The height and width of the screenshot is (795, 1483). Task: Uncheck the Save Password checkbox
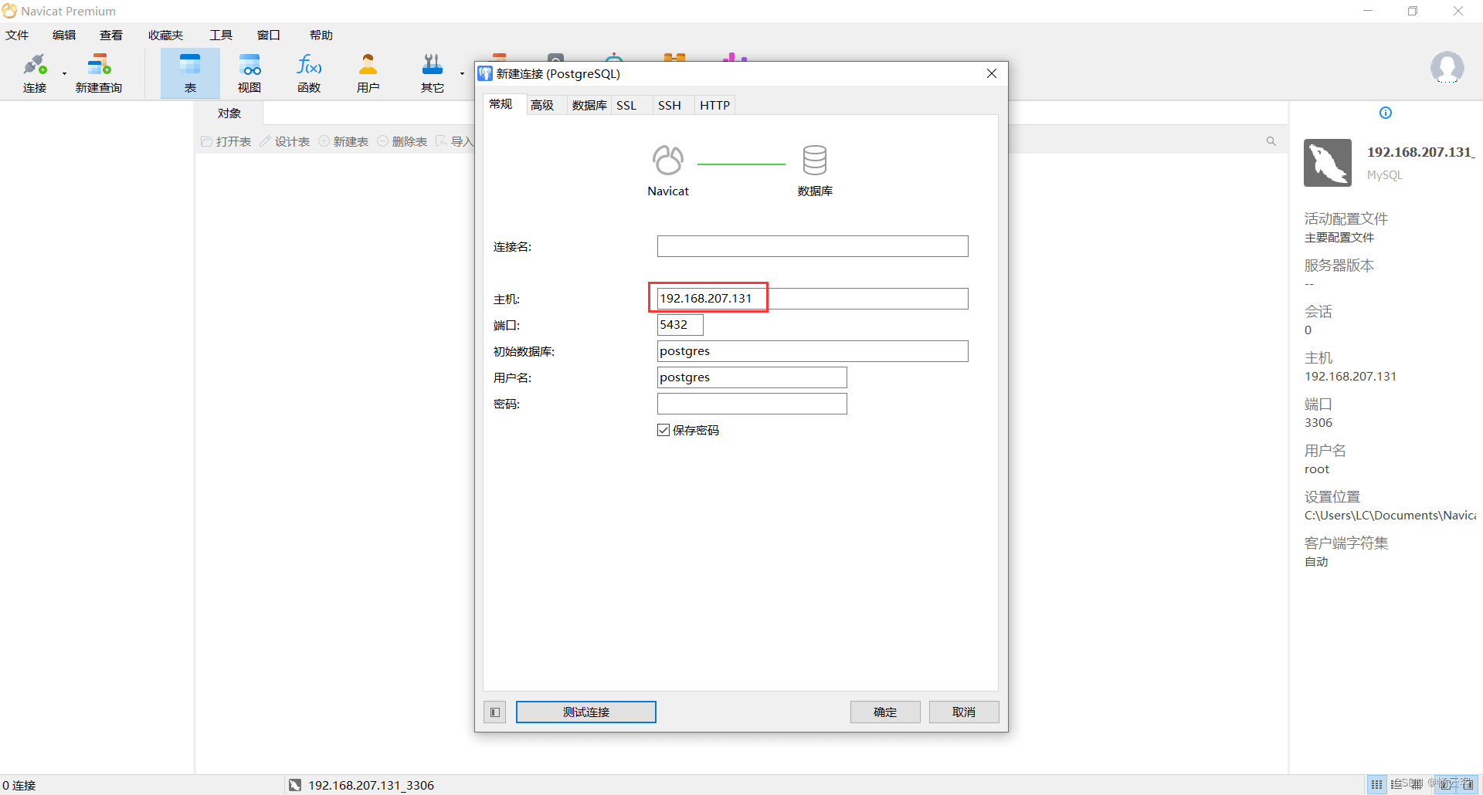[x=663, y=430]
